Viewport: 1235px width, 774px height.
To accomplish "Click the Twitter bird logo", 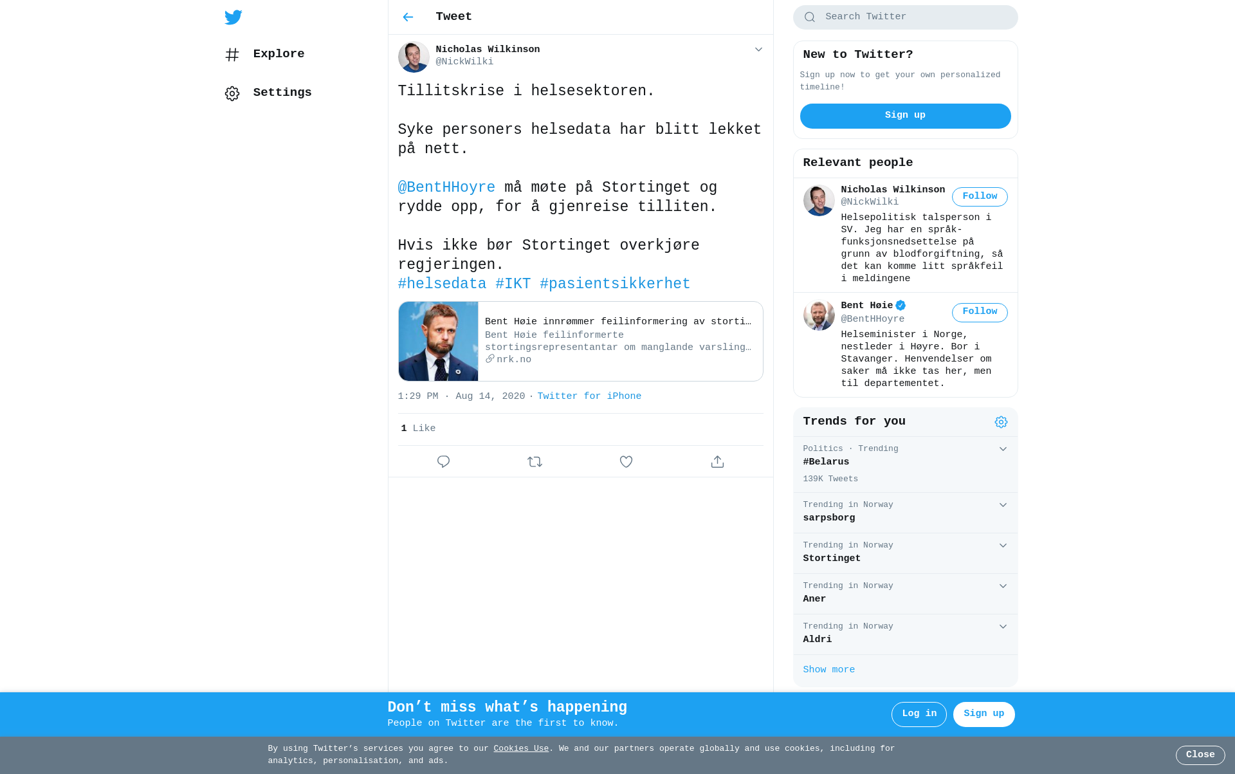I will pos(233,17).
